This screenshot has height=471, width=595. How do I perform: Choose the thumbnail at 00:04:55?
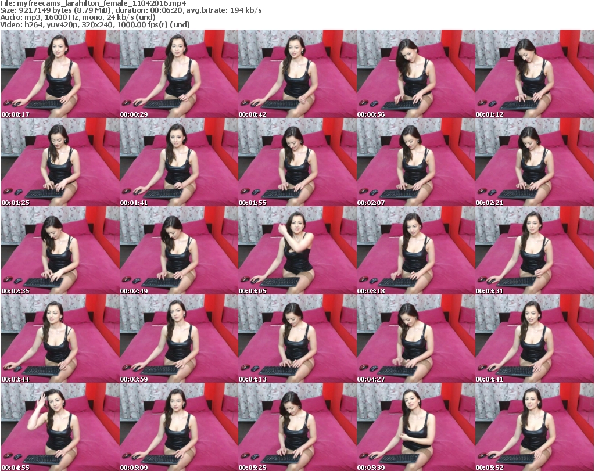tap(60, 427)
